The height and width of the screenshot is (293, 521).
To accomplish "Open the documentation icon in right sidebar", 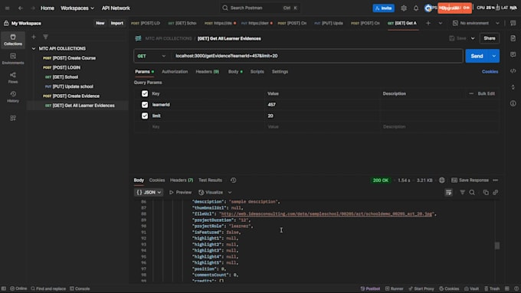I will (x=513, y=38).
